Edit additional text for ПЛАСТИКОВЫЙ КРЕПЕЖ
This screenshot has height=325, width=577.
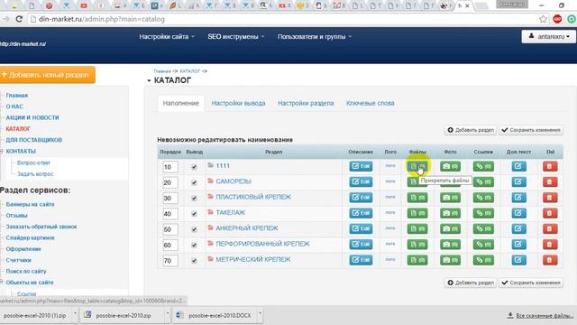518,198
